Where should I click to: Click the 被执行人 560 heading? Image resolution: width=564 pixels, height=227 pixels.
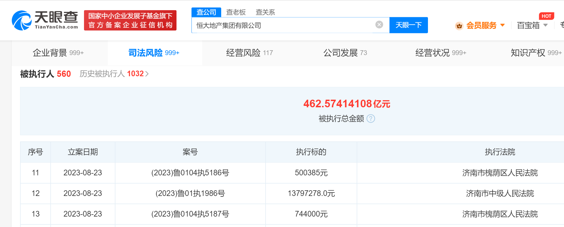tap(45, 74)
